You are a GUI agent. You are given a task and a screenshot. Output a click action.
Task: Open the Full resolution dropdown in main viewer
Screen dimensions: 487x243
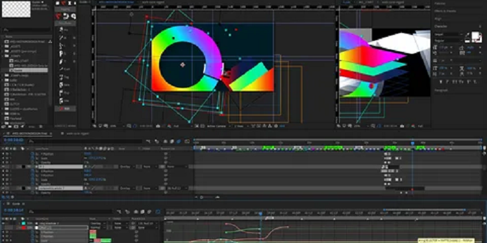(x=184, y=126)
